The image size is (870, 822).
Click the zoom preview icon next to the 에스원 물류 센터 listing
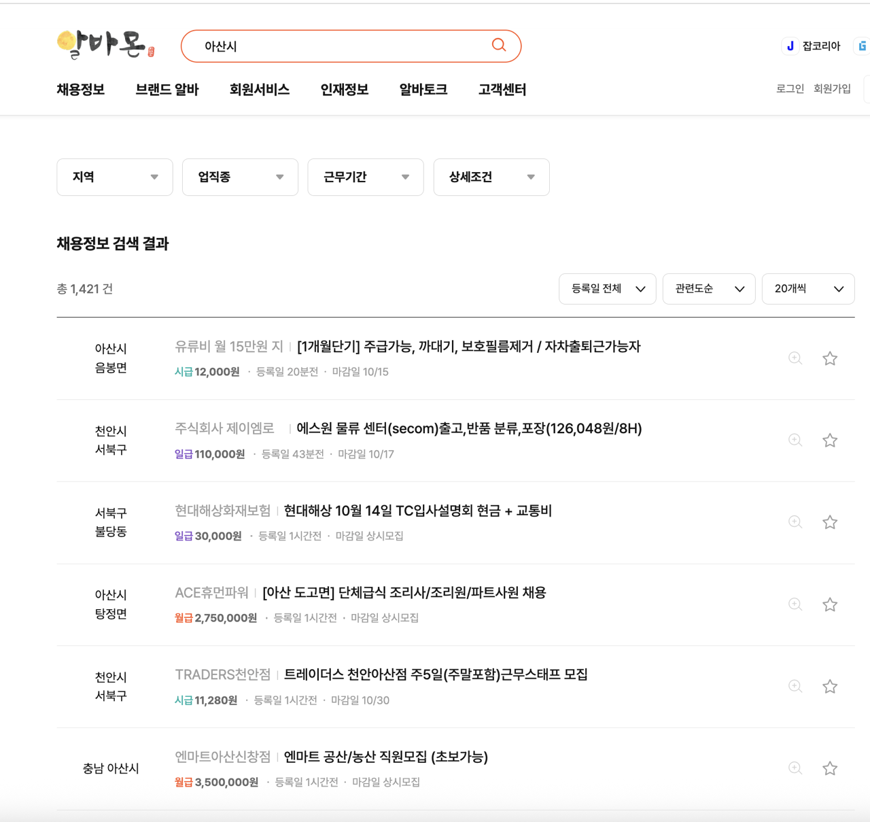(795, 440)
